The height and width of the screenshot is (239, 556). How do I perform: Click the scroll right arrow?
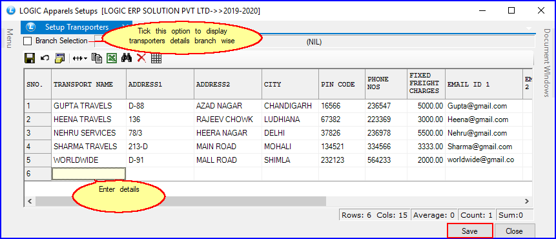coord(527,201)
